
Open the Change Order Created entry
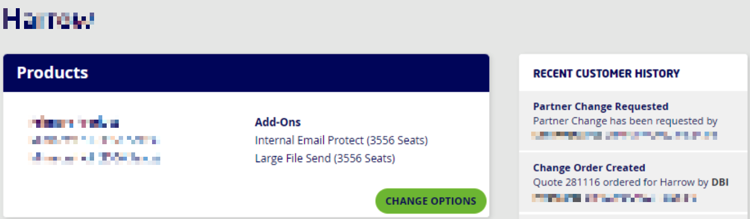pyautogui.click(x=589, y=168)
